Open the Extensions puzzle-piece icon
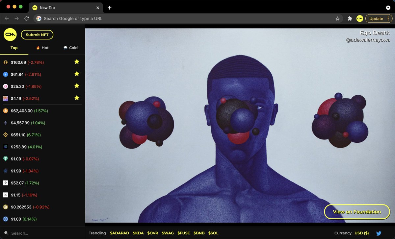 [x=350, y=19]
